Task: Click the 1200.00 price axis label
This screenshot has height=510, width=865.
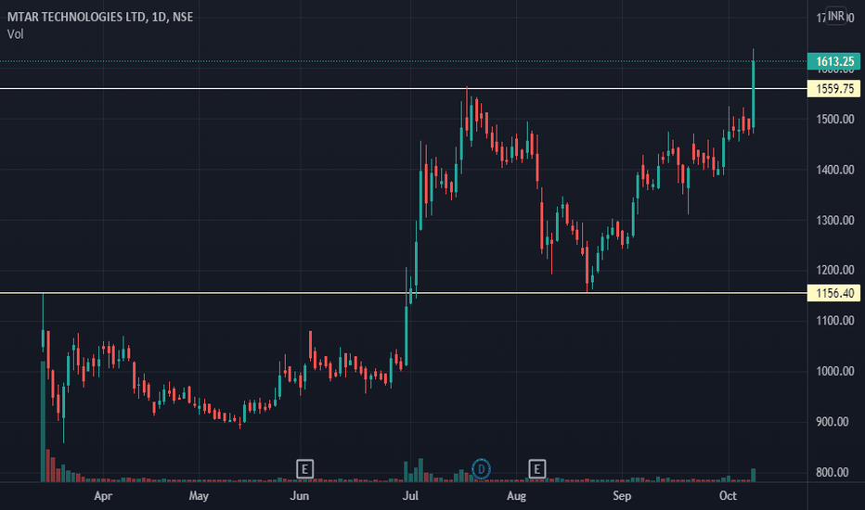Action: click(x=835, y=270)
